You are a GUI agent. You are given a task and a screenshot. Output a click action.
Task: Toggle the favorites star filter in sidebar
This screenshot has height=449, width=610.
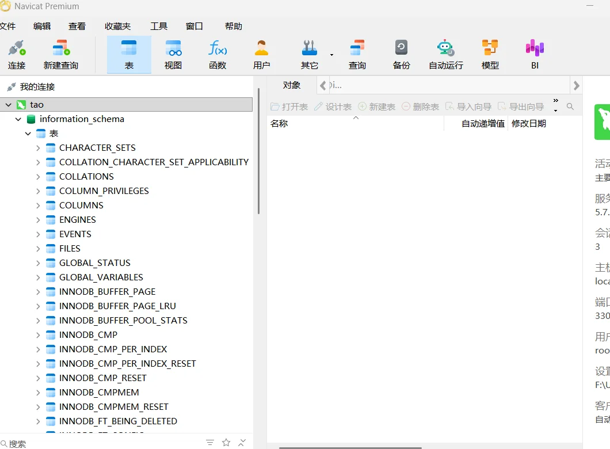coord(226,442)
